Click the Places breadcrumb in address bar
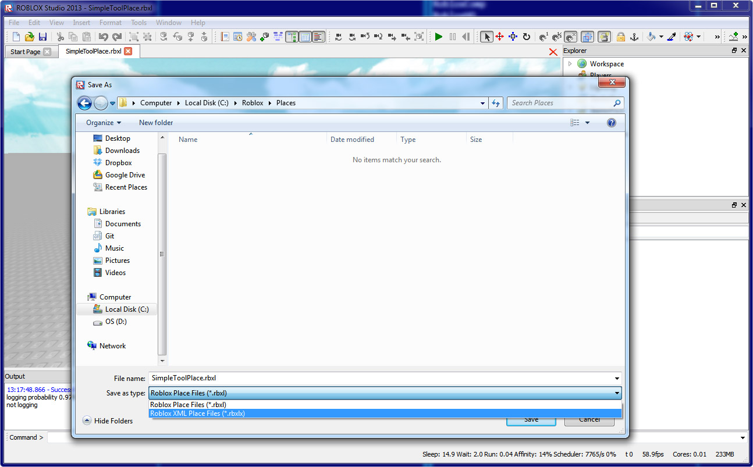This screenshot has width=753, height=467. click(286, 103)
